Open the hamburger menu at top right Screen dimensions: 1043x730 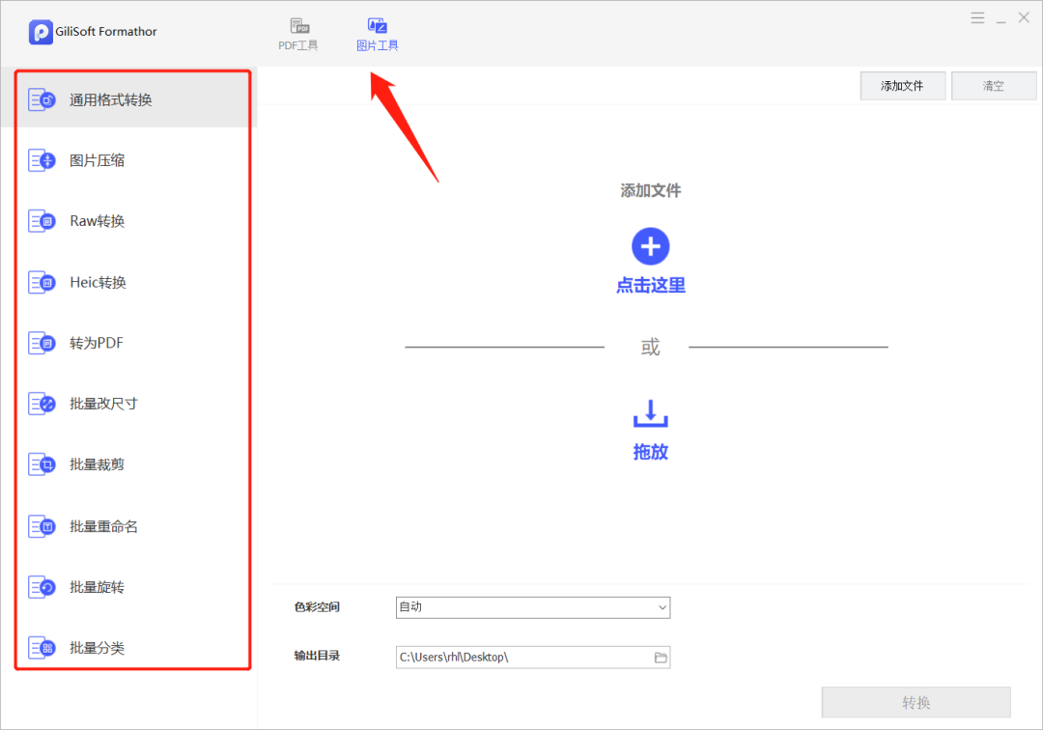[976, 16]
